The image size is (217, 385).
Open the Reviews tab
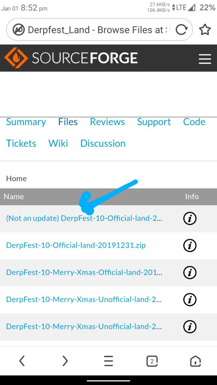(x=107, y=122)
